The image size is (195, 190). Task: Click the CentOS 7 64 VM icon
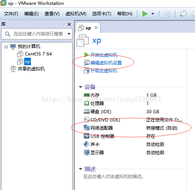click(20, 54)
